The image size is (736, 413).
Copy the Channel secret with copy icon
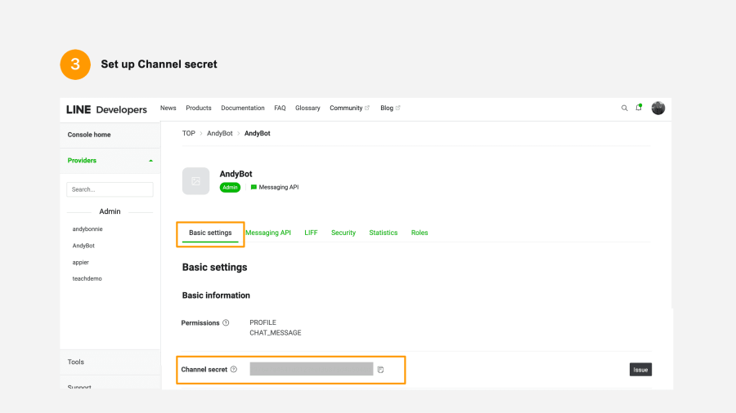tap(381, 370)
